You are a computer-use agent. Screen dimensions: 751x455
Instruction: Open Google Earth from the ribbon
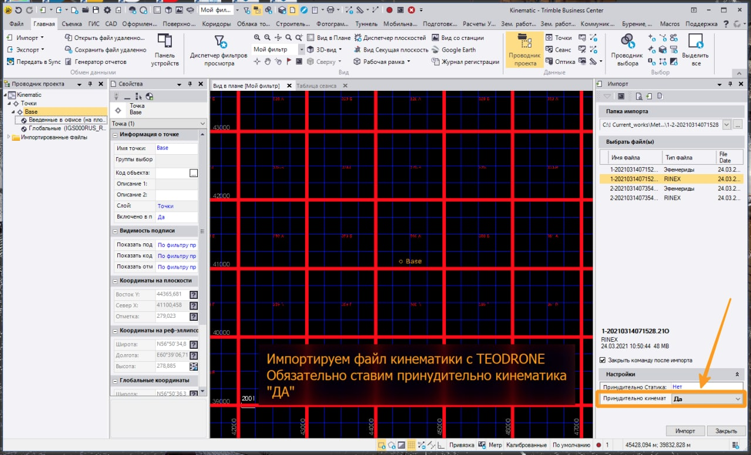[x=454, y=50]
